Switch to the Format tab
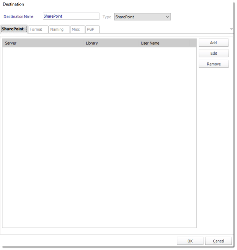 (x=38, y=29)
